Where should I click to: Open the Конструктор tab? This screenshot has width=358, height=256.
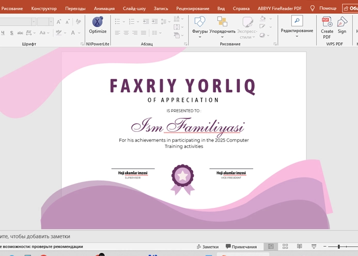44,9
